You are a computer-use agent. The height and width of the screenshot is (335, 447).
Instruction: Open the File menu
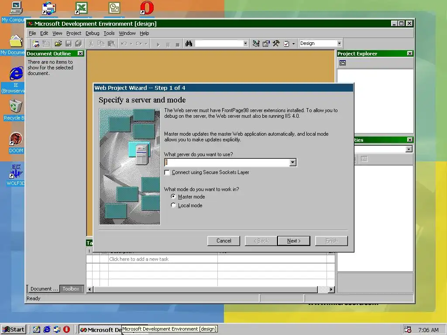[x=32, y=33]
